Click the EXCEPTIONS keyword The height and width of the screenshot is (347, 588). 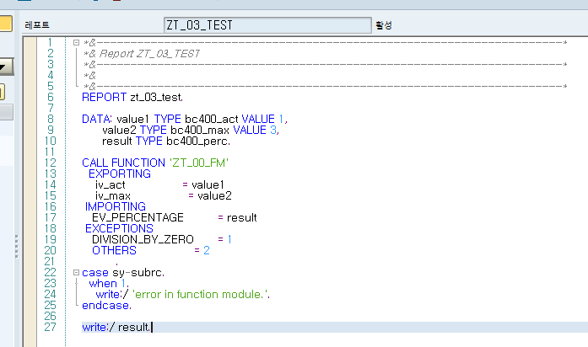(x=119, y=228)
